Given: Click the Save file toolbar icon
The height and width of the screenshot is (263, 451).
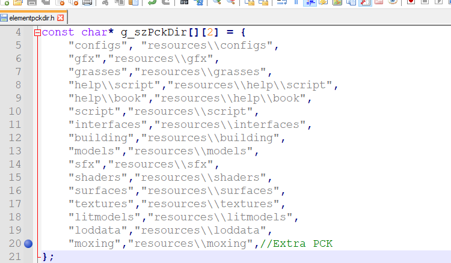Looking at the screenshot, I should [32, 2].
